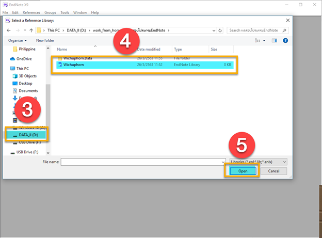Screen dimensions: 322x238
Task: Click in the File name text field
Action: tap(139, 162)
